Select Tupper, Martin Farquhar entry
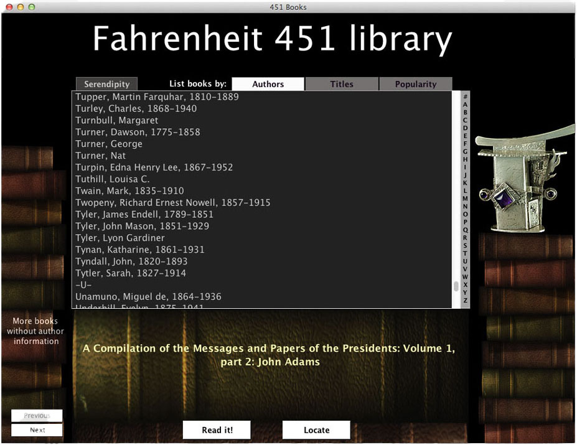The width and height of the screenshot is (577, 445). [157, 97]
